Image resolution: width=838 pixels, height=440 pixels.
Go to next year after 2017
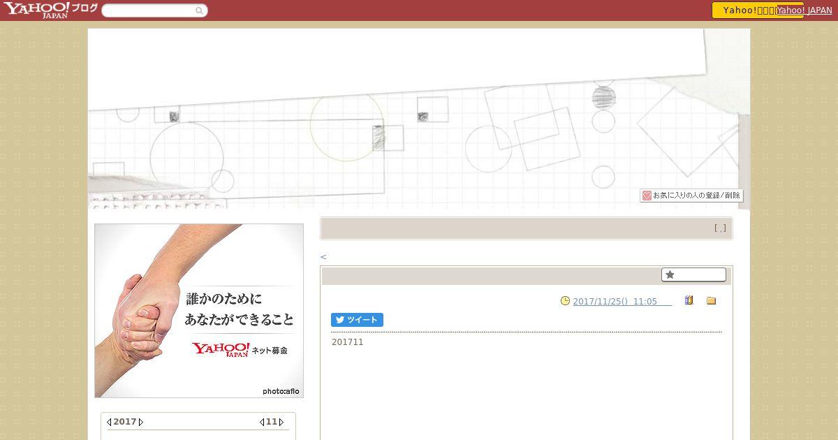140,422
